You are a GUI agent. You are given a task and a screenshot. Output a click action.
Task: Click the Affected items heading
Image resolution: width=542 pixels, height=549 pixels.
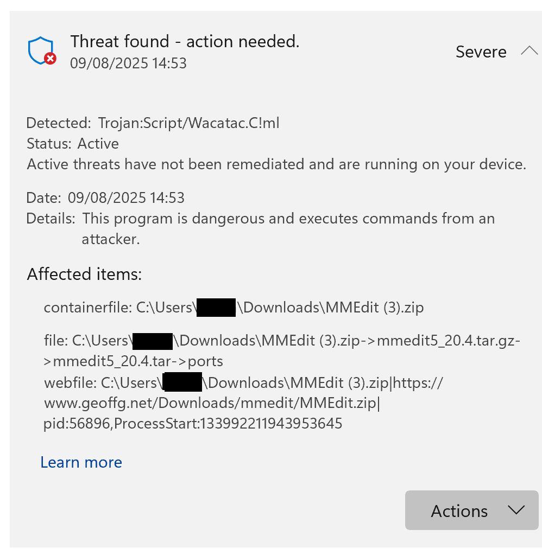(x=84, y=274)
